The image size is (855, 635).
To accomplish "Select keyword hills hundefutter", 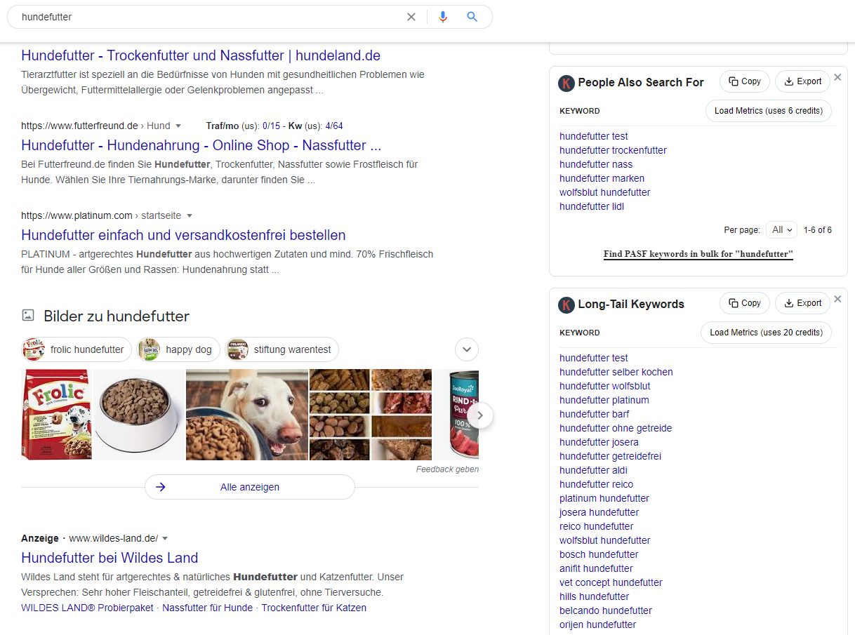I will point(594,596).
